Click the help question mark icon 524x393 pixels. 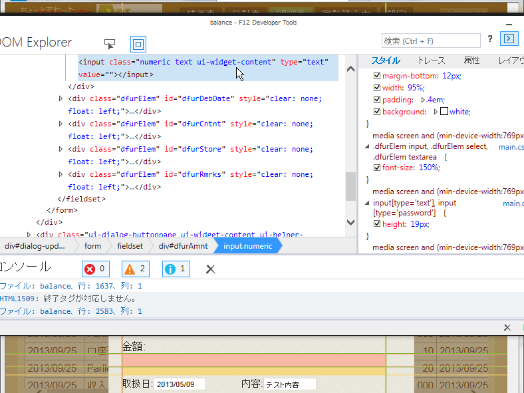coord(490,39)
